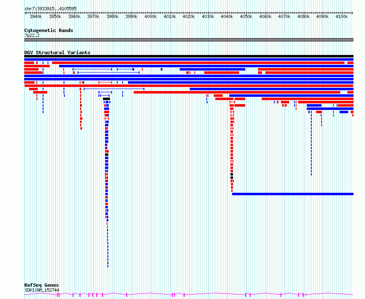Select the 4010k ruler label
Image resolution: width=365 pixels, height=299 pixels.
(170, 16)
